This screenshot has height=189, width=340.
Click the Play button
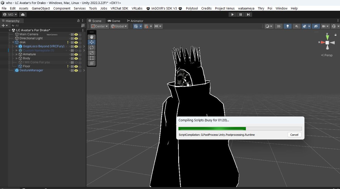(232, 14)
